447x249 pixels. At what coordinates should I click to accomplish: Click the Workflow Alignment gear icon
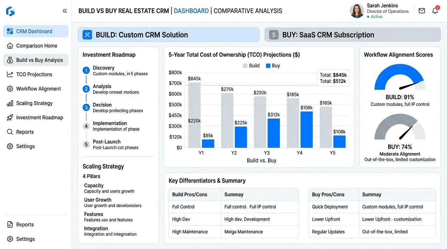click(x=10, y=89)
